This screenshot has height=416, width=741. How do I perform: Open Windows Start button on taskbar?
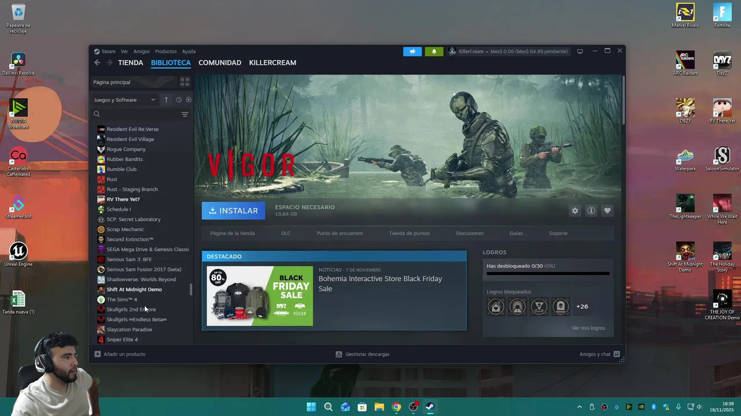tap(311, 407)
